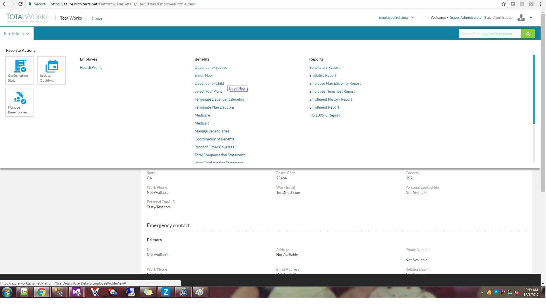Open Terminate Plan Elections menu item

tap(214, 107)
